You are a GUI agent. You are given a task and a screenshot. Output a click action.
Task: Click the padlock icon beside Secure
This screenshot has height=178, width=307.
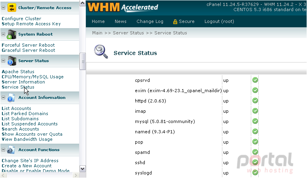coord(175,21)
